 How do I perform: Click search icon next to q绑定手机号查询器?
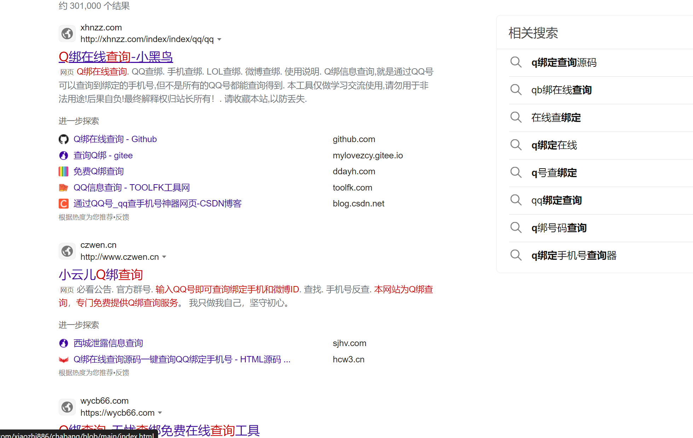click(516, 255)
